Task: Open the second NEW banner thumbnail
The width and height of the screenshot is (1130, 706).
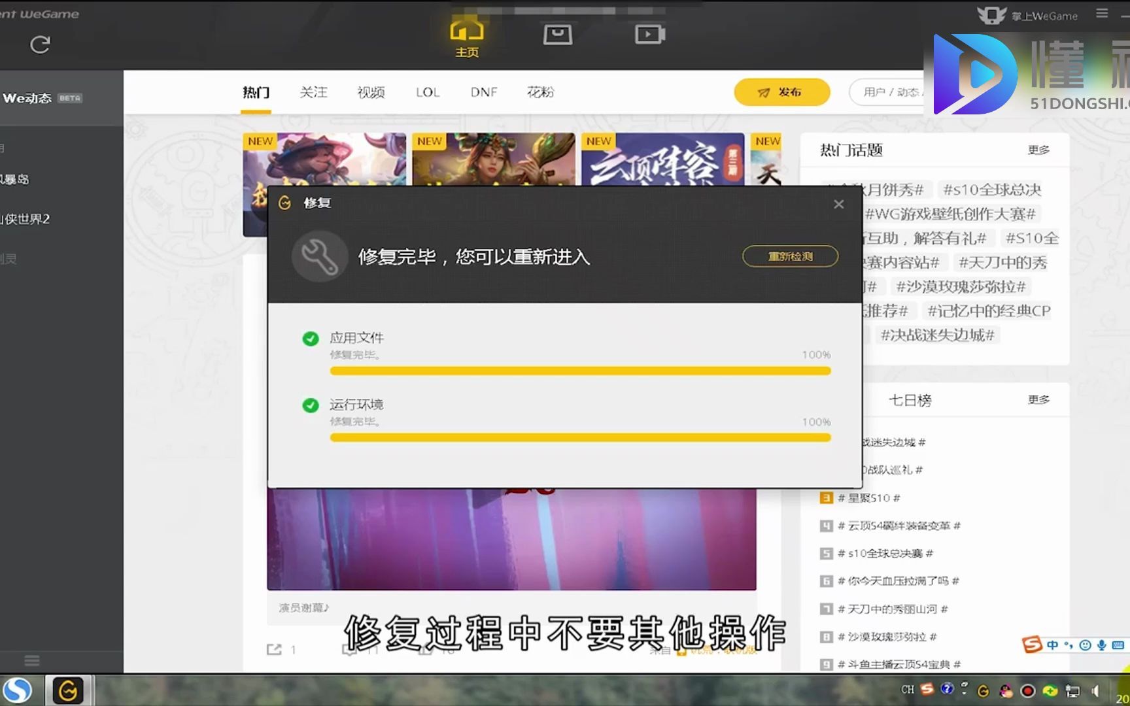Action: tap(494, 160)
